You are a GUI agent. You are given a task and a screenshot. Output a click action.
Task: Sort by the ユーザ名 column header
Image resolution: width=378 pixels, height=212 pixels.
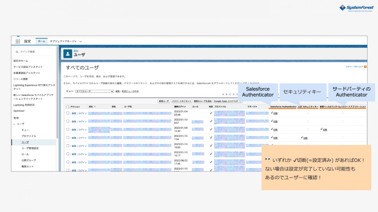pyautogui.click(x=128, y=107)
